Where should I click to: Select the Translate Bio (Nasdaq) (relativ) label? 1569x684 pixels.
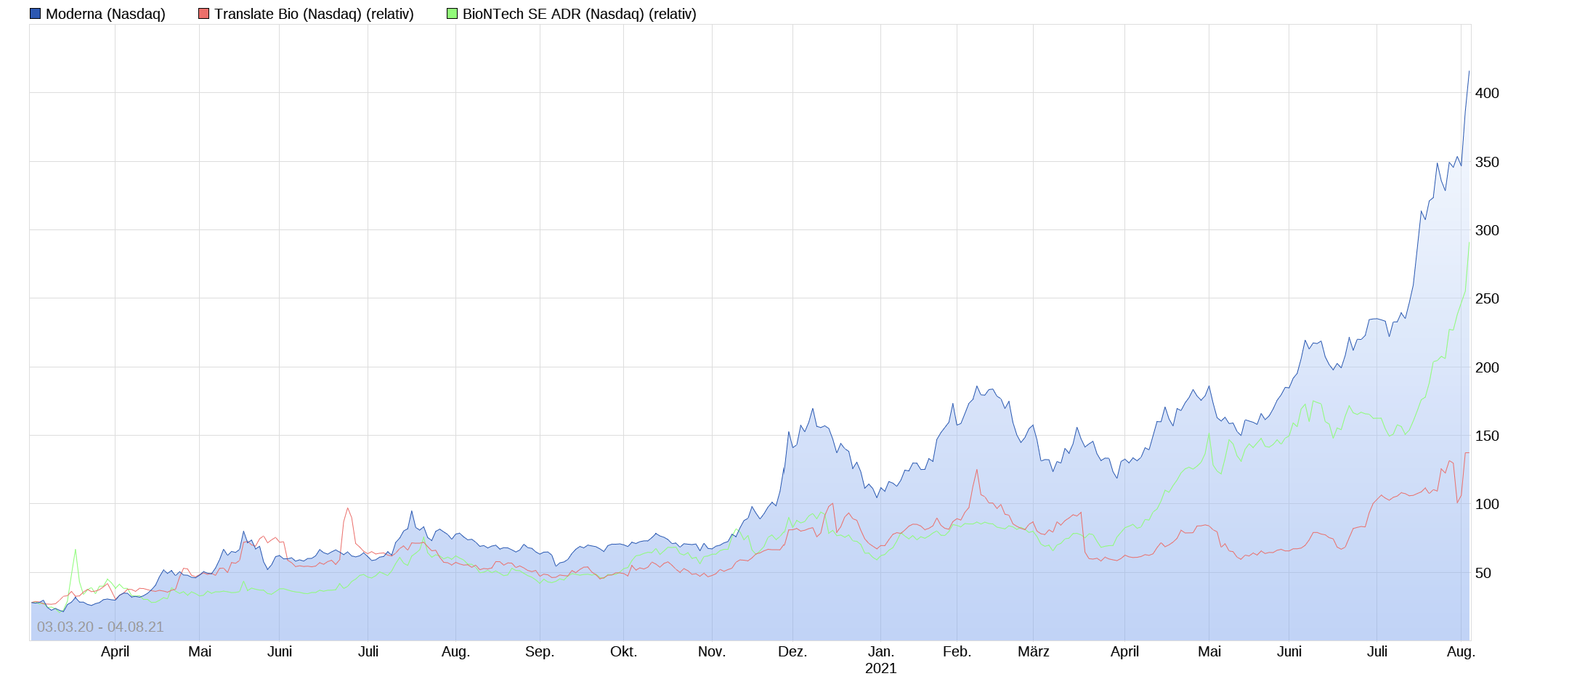[314, 14]
